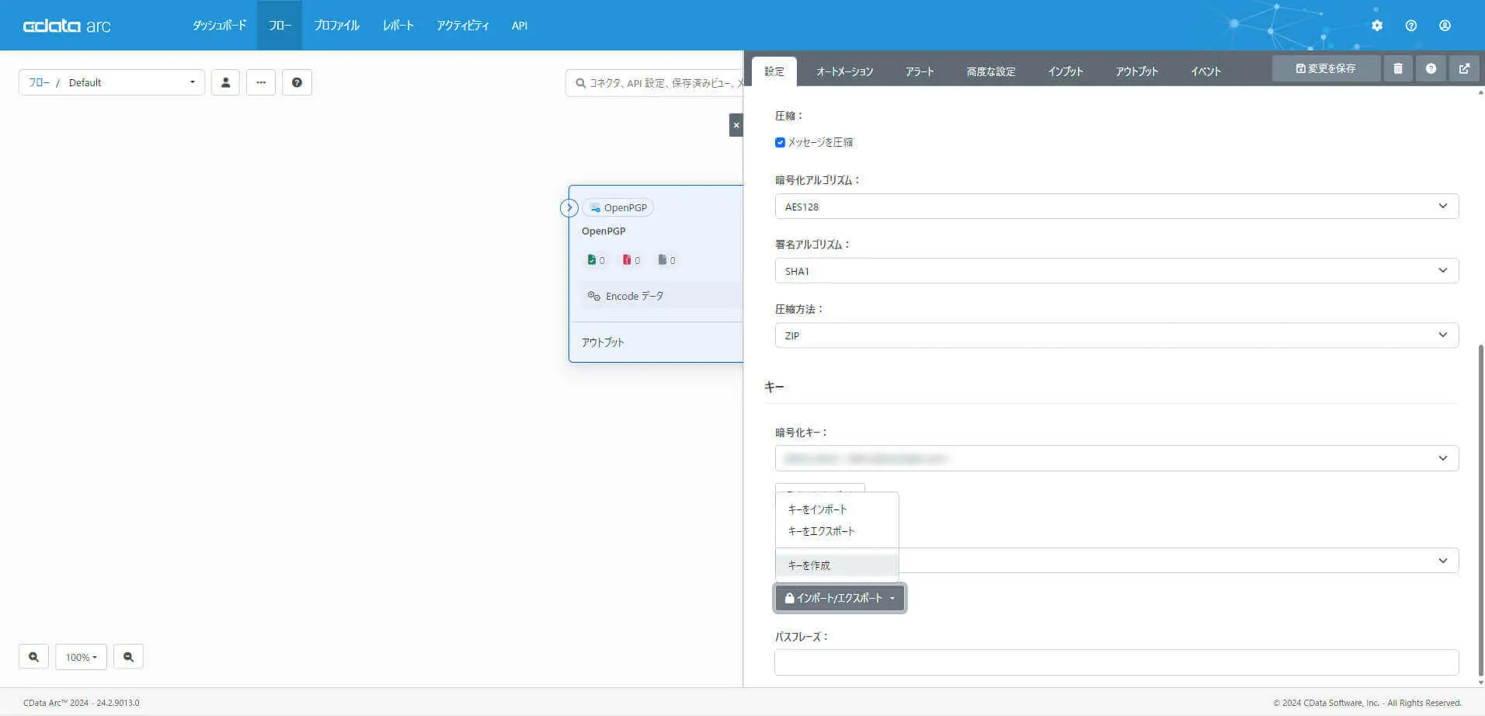Viewport: 1485px width, 716px height.
Task: Click the settings panel vertical scrollbar
Action: tap(1480, 509)
